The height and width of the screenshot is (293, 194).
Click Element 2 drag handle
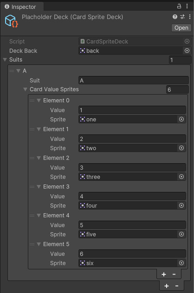tap(32, 158)
